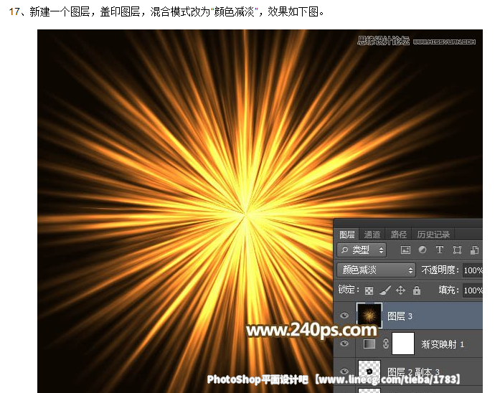
Task: Lock image pixels brush icon
Action: click(x=385, y=290)
